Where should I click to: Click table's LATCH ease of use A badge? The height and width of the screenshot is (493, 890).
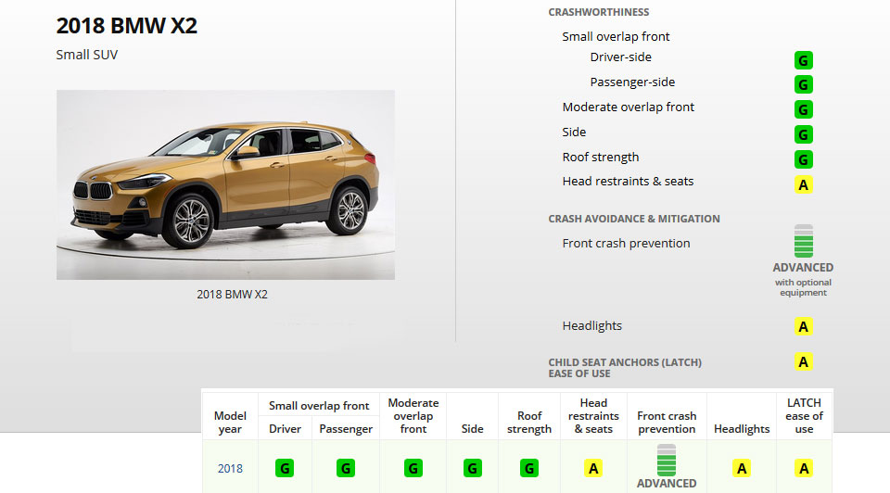804,469
